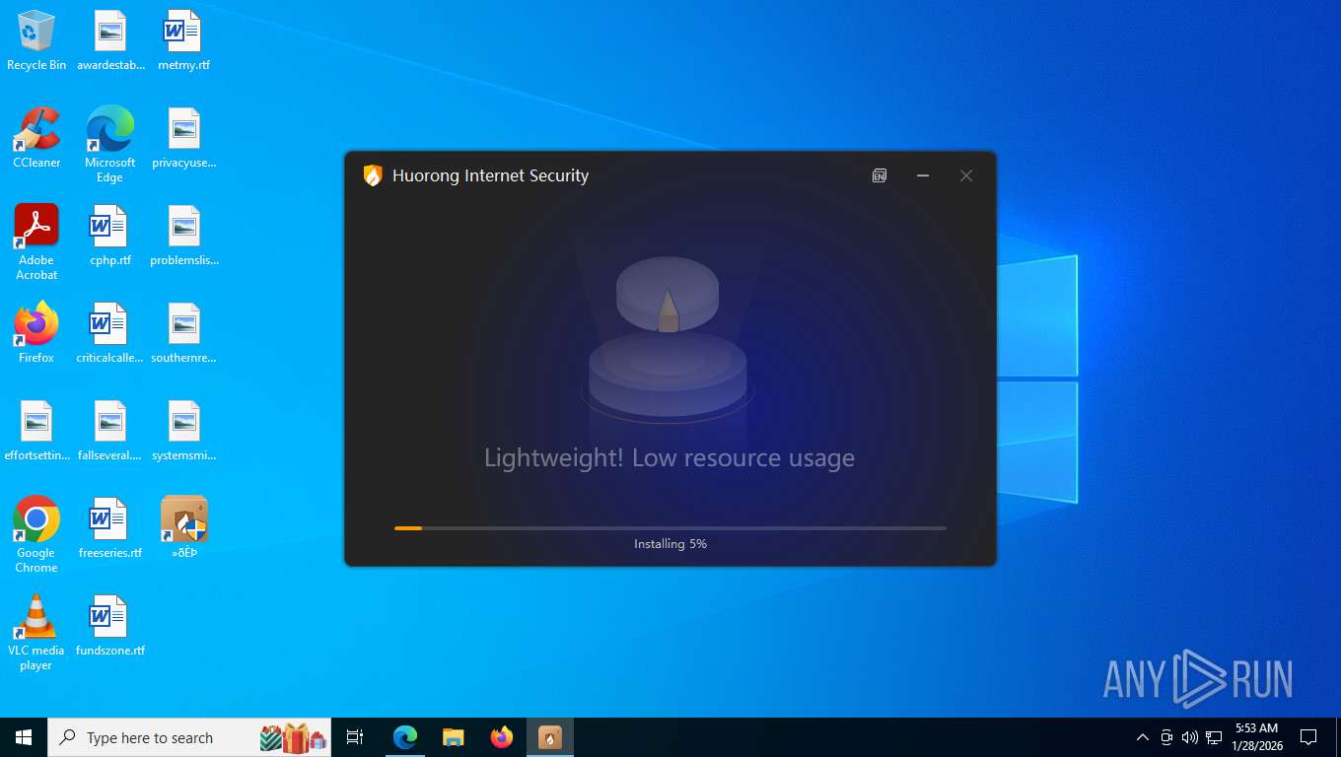
Task: Click the 'Huorong Internet Security' window title
Action: (x=490, y=175)
